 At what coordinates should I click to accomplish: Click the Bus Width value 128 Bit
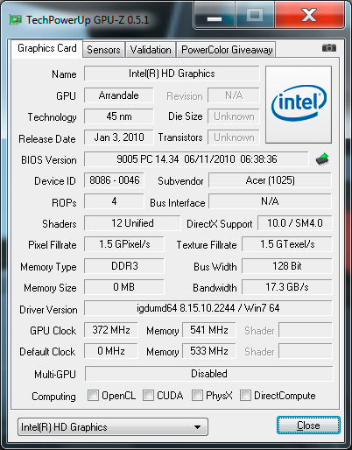[287, 266]
